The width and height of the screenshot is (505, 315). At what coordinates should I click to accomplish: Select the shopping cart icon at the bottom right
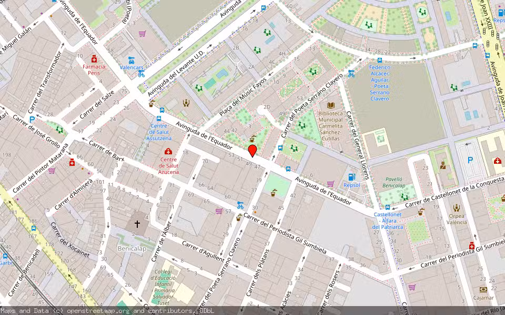pos(412,287)
